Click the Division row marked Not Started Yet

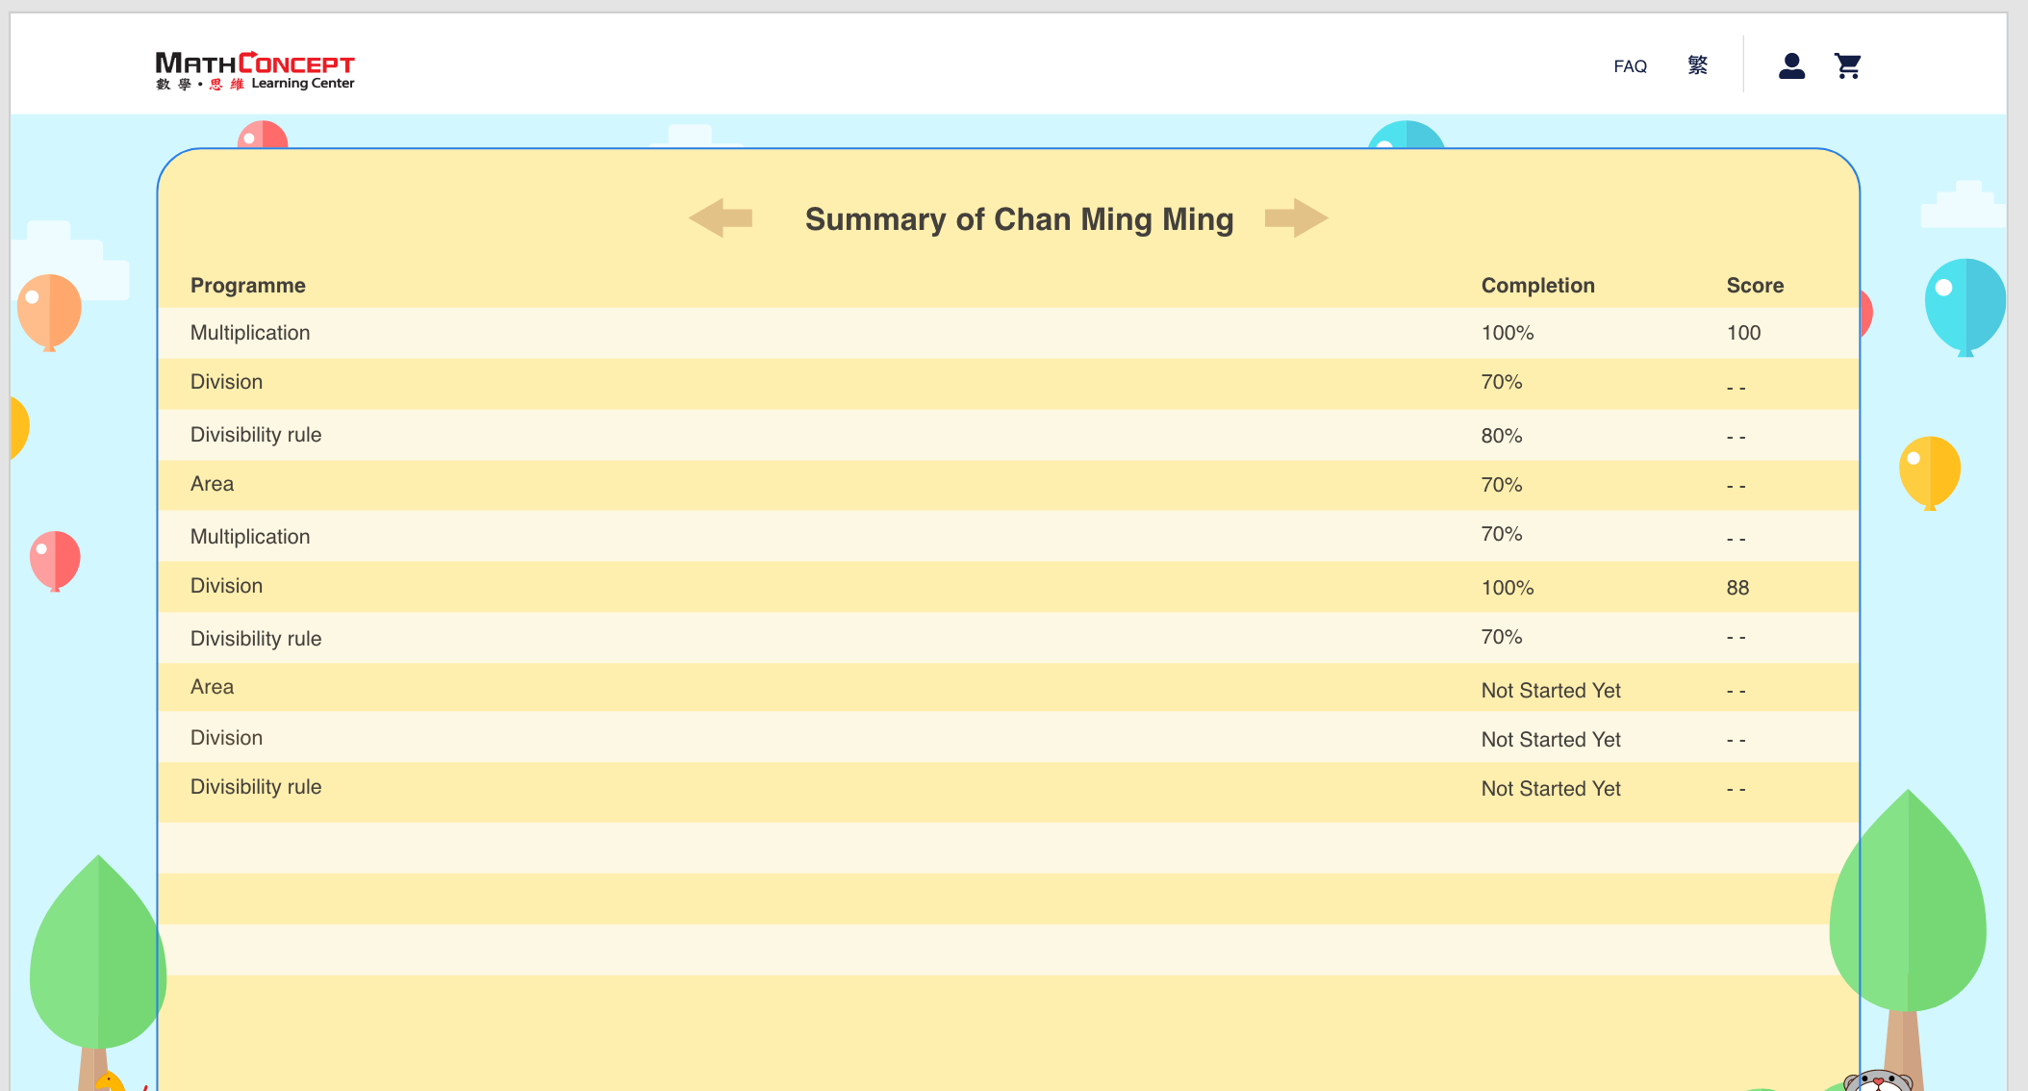point(227,738)
